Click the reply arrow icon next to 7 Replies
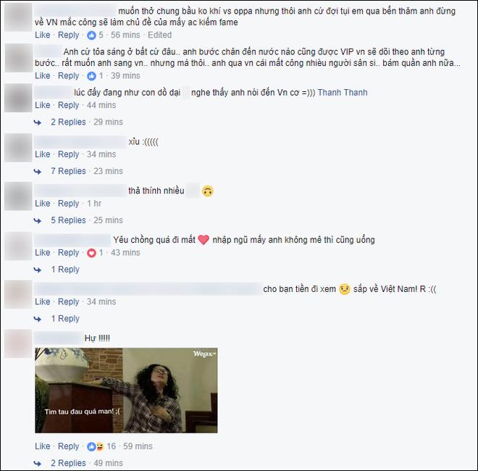Viewport: 478px width, 471px height. pos(38,172)
